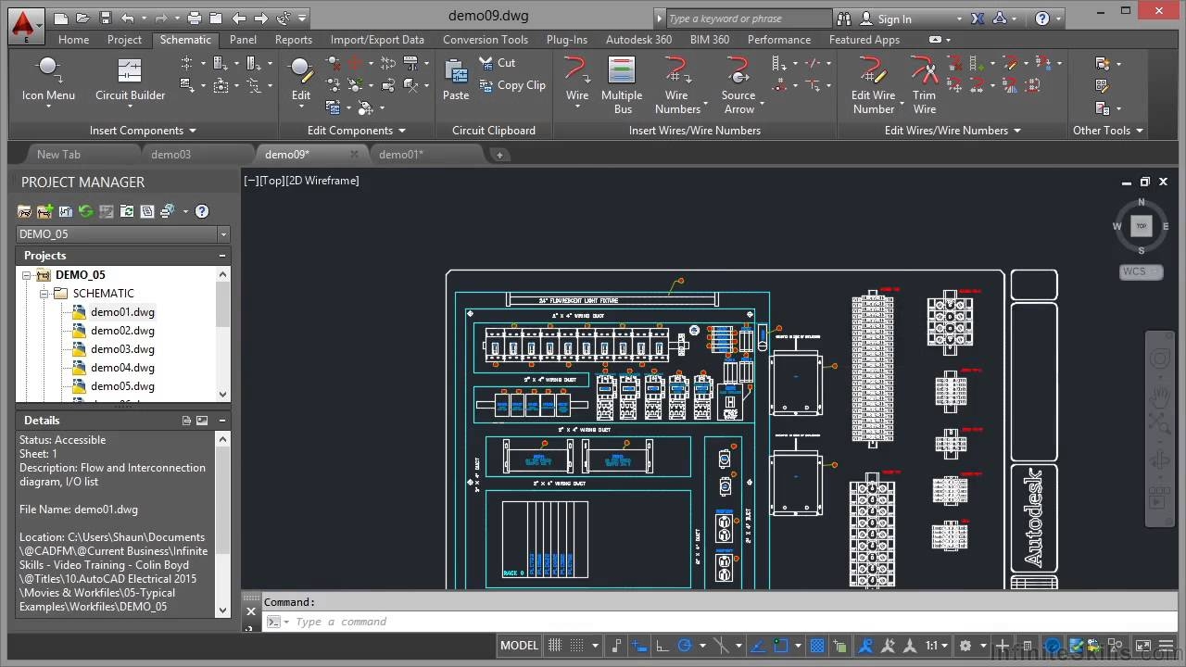Image resolution: width=1186 pixels, height=667 pixels.
Task: Switch to the Panel ribbon tab
Action: (x=243, y=40)
